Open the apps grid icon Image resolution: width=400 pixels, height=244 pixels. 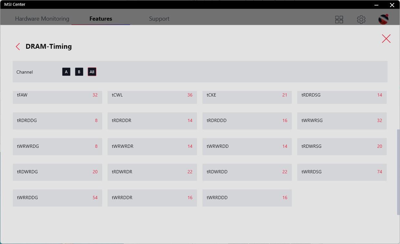339,19
